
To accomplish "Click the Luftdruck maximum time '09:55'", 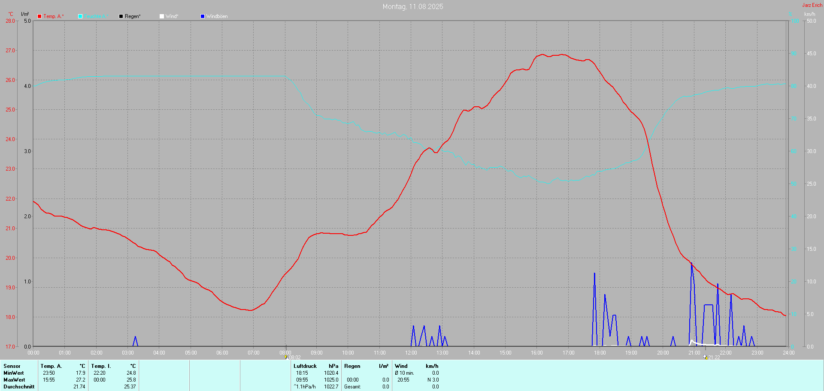I will coord(302,380).
